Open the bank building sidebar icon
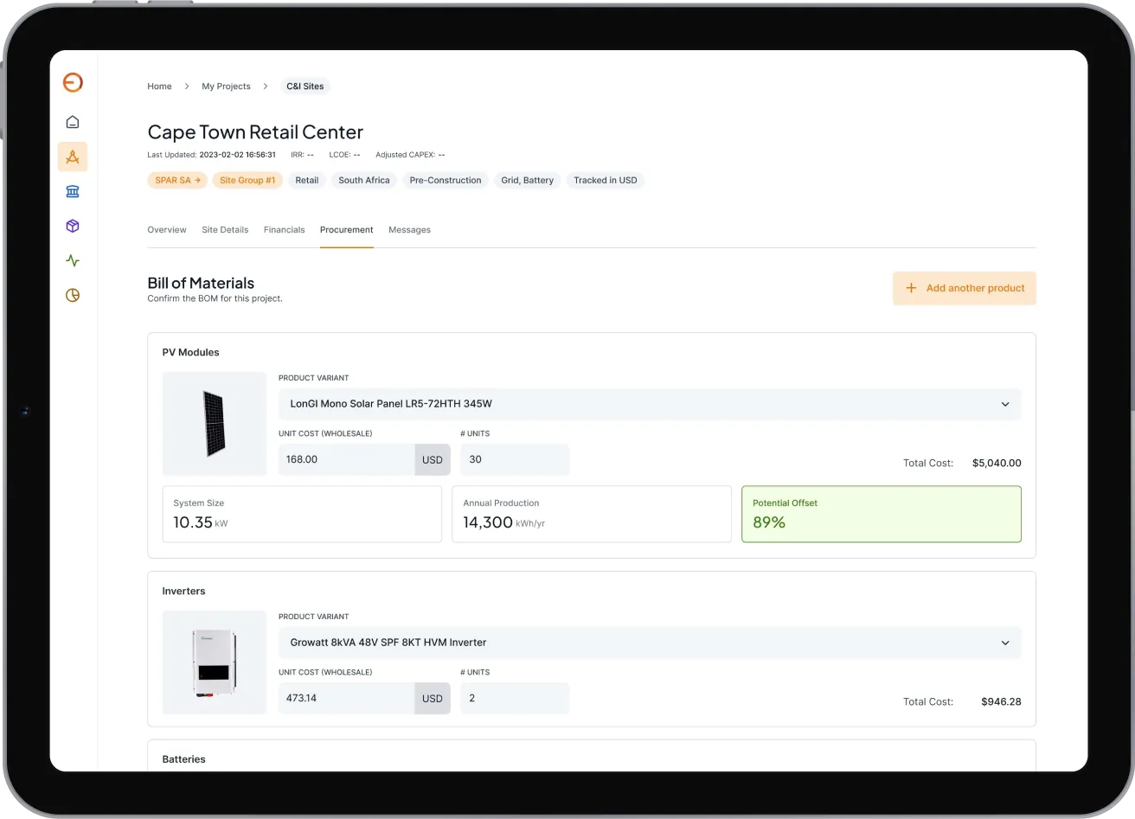This screenshot has height=819, width=1135. 73,191
